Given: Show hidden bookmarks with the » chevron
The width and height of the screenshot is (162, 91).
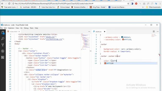Looking at the screenshot, I should pos(143,7).
